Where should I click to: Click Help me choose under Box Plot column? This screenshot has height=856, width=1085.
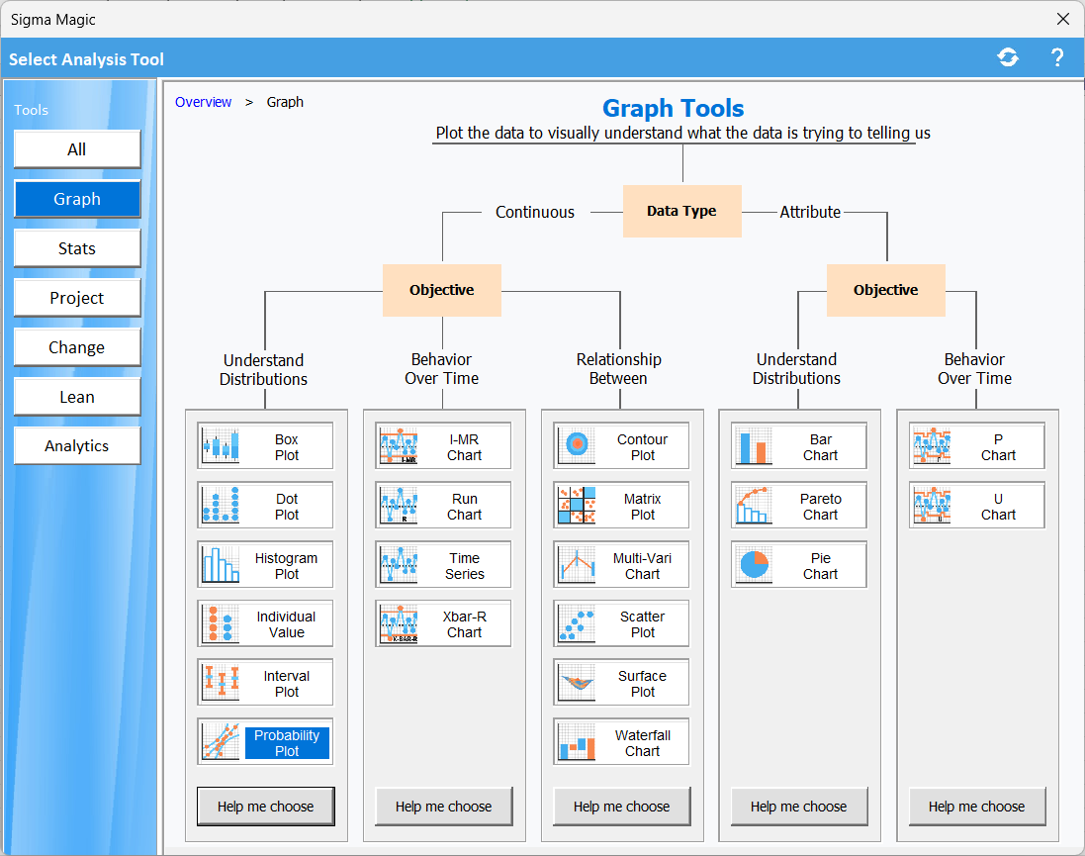(x=266, y=807)
